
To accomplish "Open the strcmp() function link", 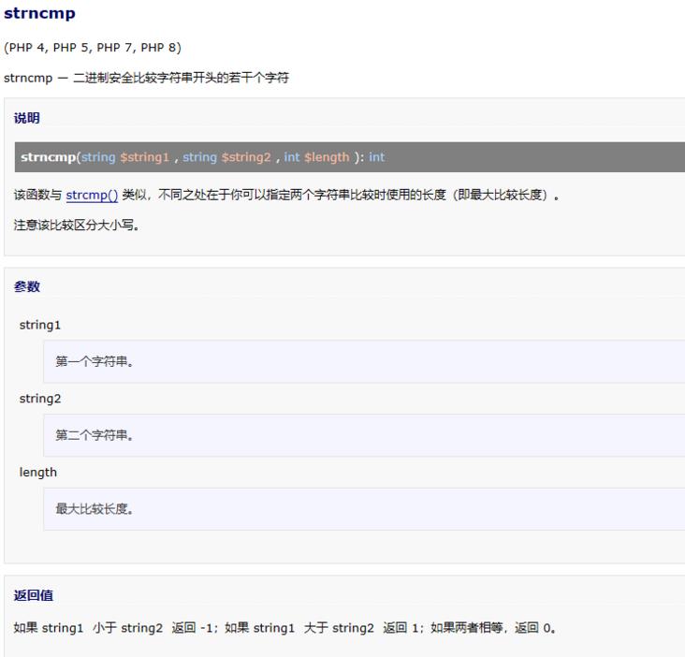I will click(92, 196).
